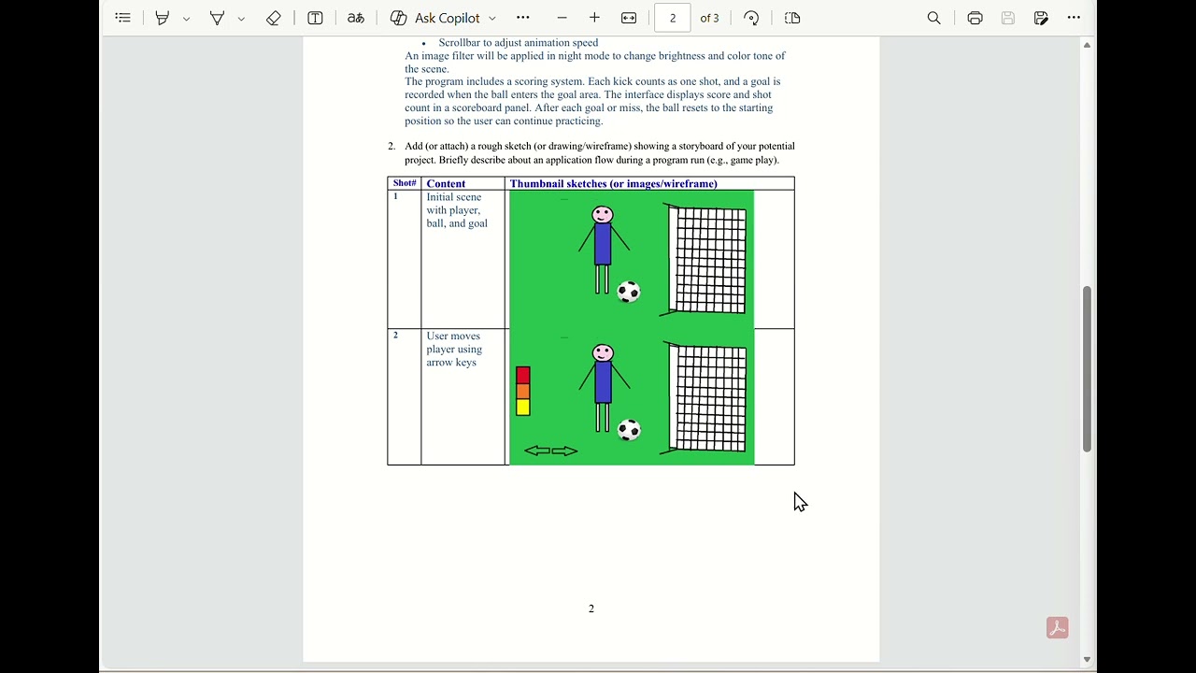Click the orange power bar segment
The width and height of the screenshot is (1196, 673).
click(x=523, y=392)
